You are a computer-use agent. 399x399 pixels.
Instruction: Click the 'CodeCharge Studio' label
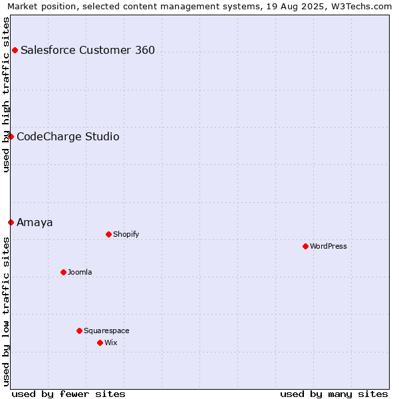point(68,136)
